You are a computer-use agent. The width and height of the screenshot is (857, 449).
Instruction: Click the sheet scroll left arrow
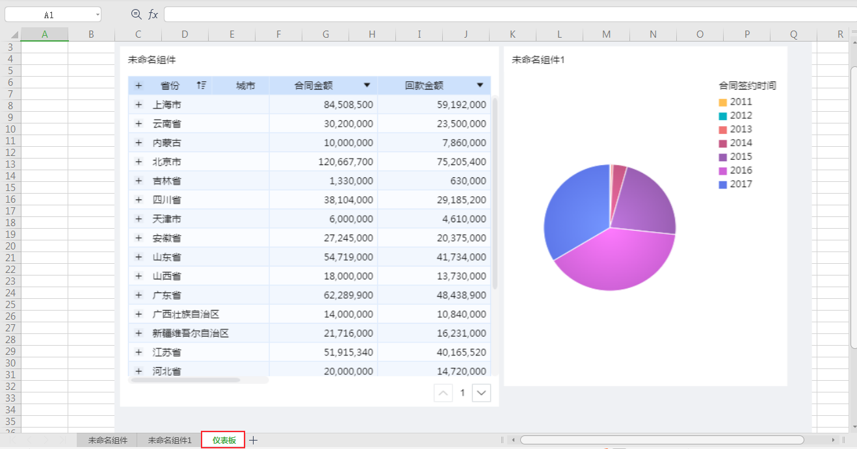click(x=513, y=440)
